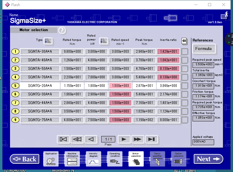Tick checkbox for SGM7A-40A*A row
Image resolution: width=233 pixels, height=172 pixels.
click(185, 60)
